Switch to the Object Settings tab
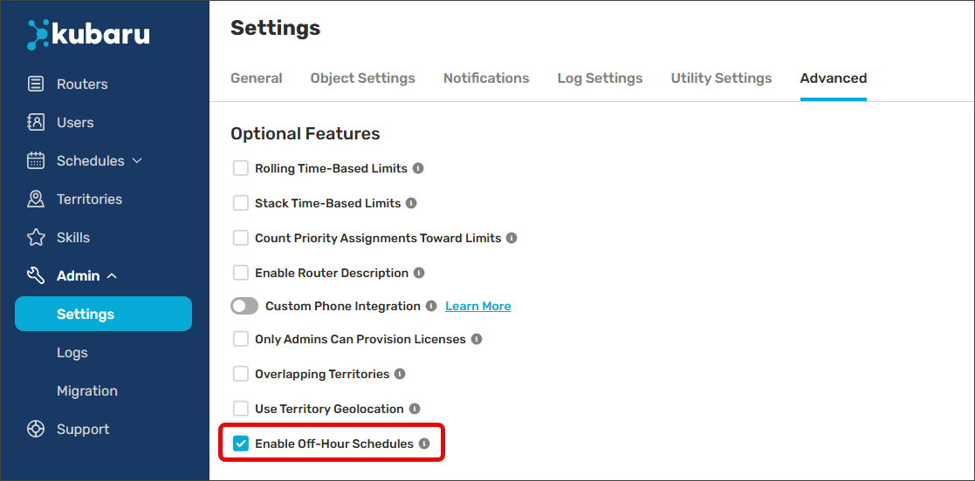Viewport: 975px width, 481px height. click(x=362, y=78)
